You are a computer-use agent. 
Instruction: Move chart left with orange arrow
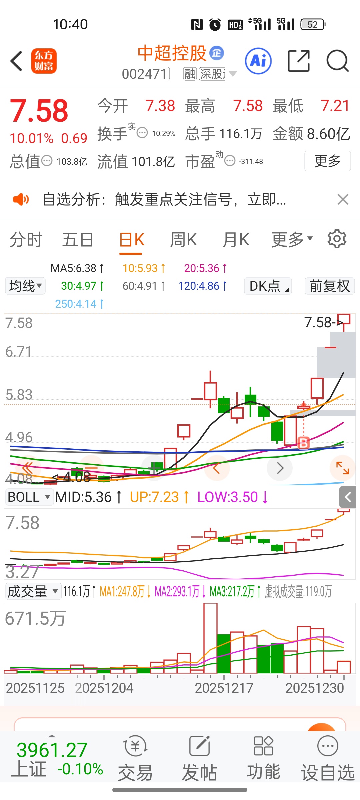(217, 468)
